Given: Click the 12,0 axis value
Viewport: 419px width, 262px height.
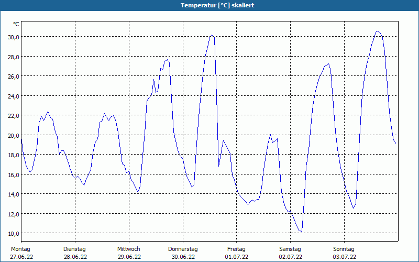Looking at the screenshot, I should 14,214.
